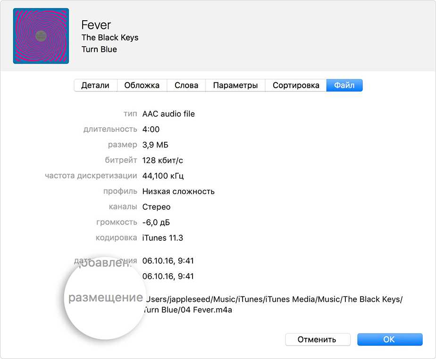
Task: Select the Файл tab
Action: point(344,85)
